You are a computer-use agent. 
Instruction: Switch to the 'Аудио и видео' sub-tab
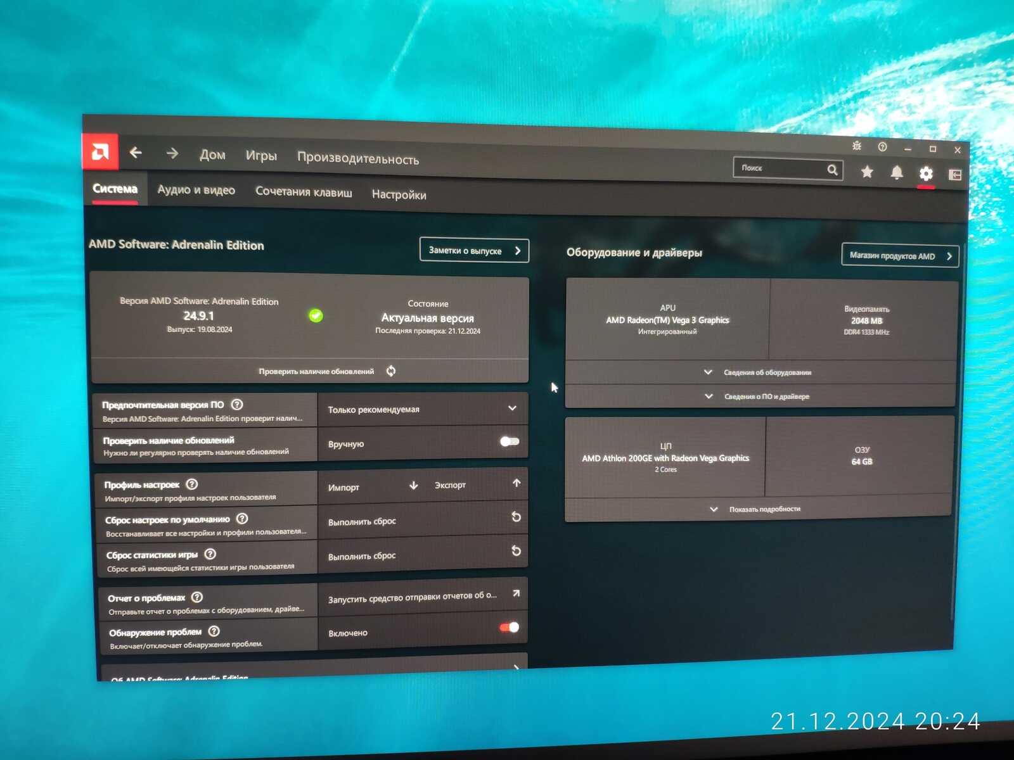[x=196, y=190]
